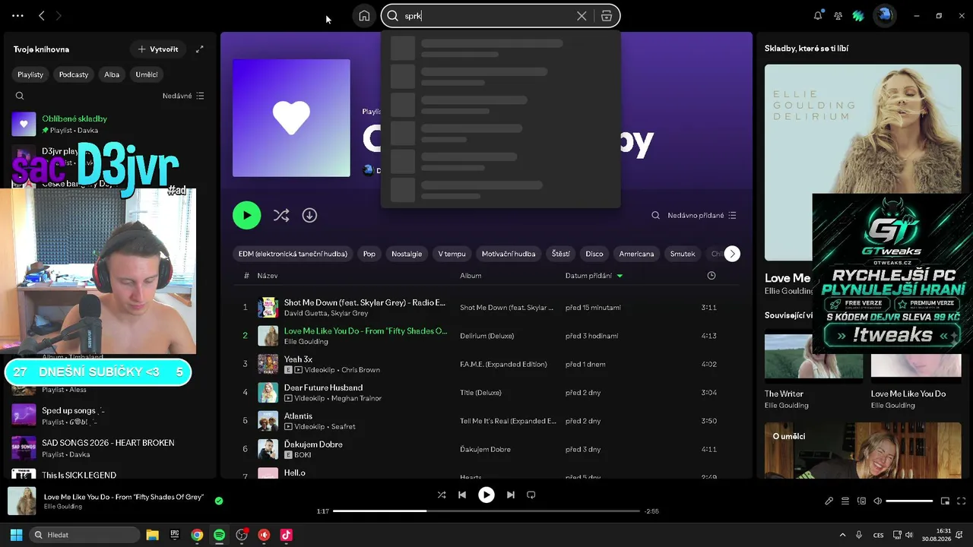Screen dimensions: 973x547
Task: Adjust the volume slider
Action: pyautogui.click(x=909, y=501)
